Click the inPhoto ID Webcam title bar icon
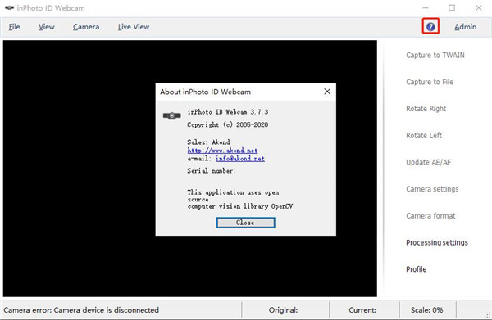The height and width of the screenshot is (320, 492). point(9,8)
